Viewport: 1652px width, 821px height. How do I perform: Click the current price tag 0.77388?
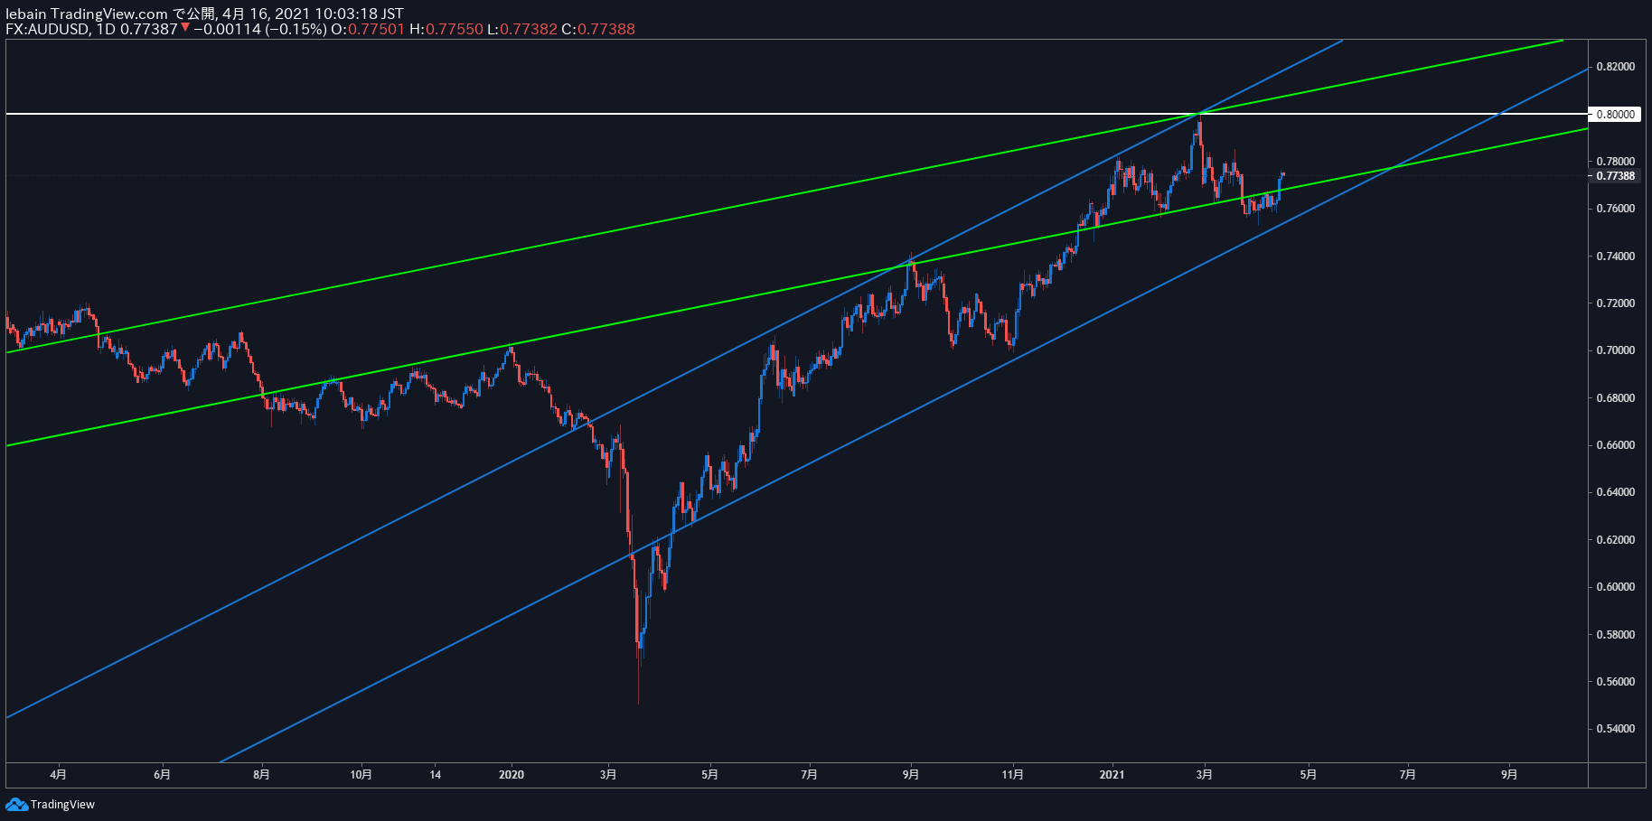point(1614,175)
